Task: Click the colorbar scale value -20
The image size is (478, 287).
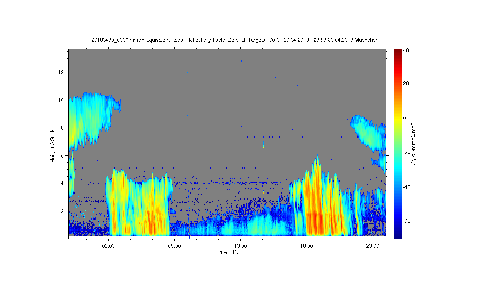Action: click(407, 152)
